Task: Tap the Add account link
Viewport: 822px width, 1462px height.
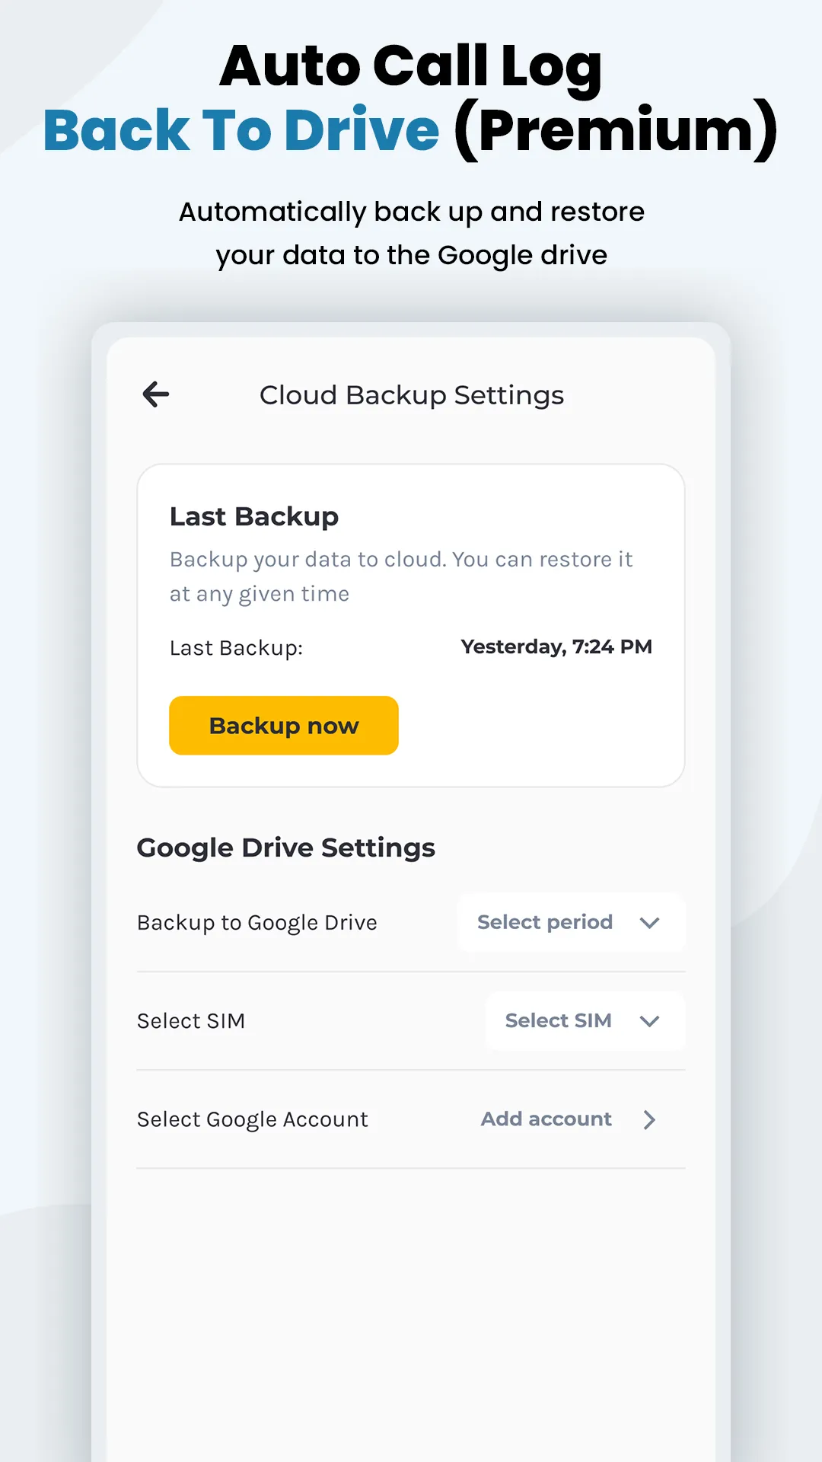Action: (546, 1119)
